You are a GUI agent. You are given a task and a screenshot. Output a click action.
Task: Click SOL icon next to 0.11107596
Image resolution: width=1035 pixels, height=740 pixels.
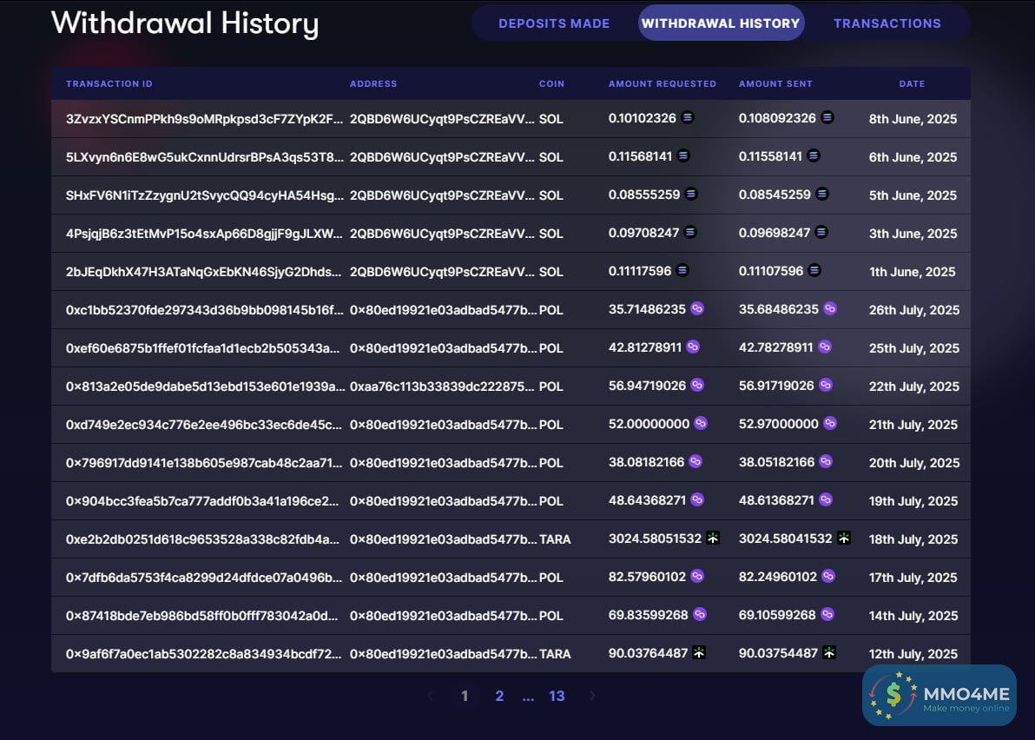click(x=814, y=271)
